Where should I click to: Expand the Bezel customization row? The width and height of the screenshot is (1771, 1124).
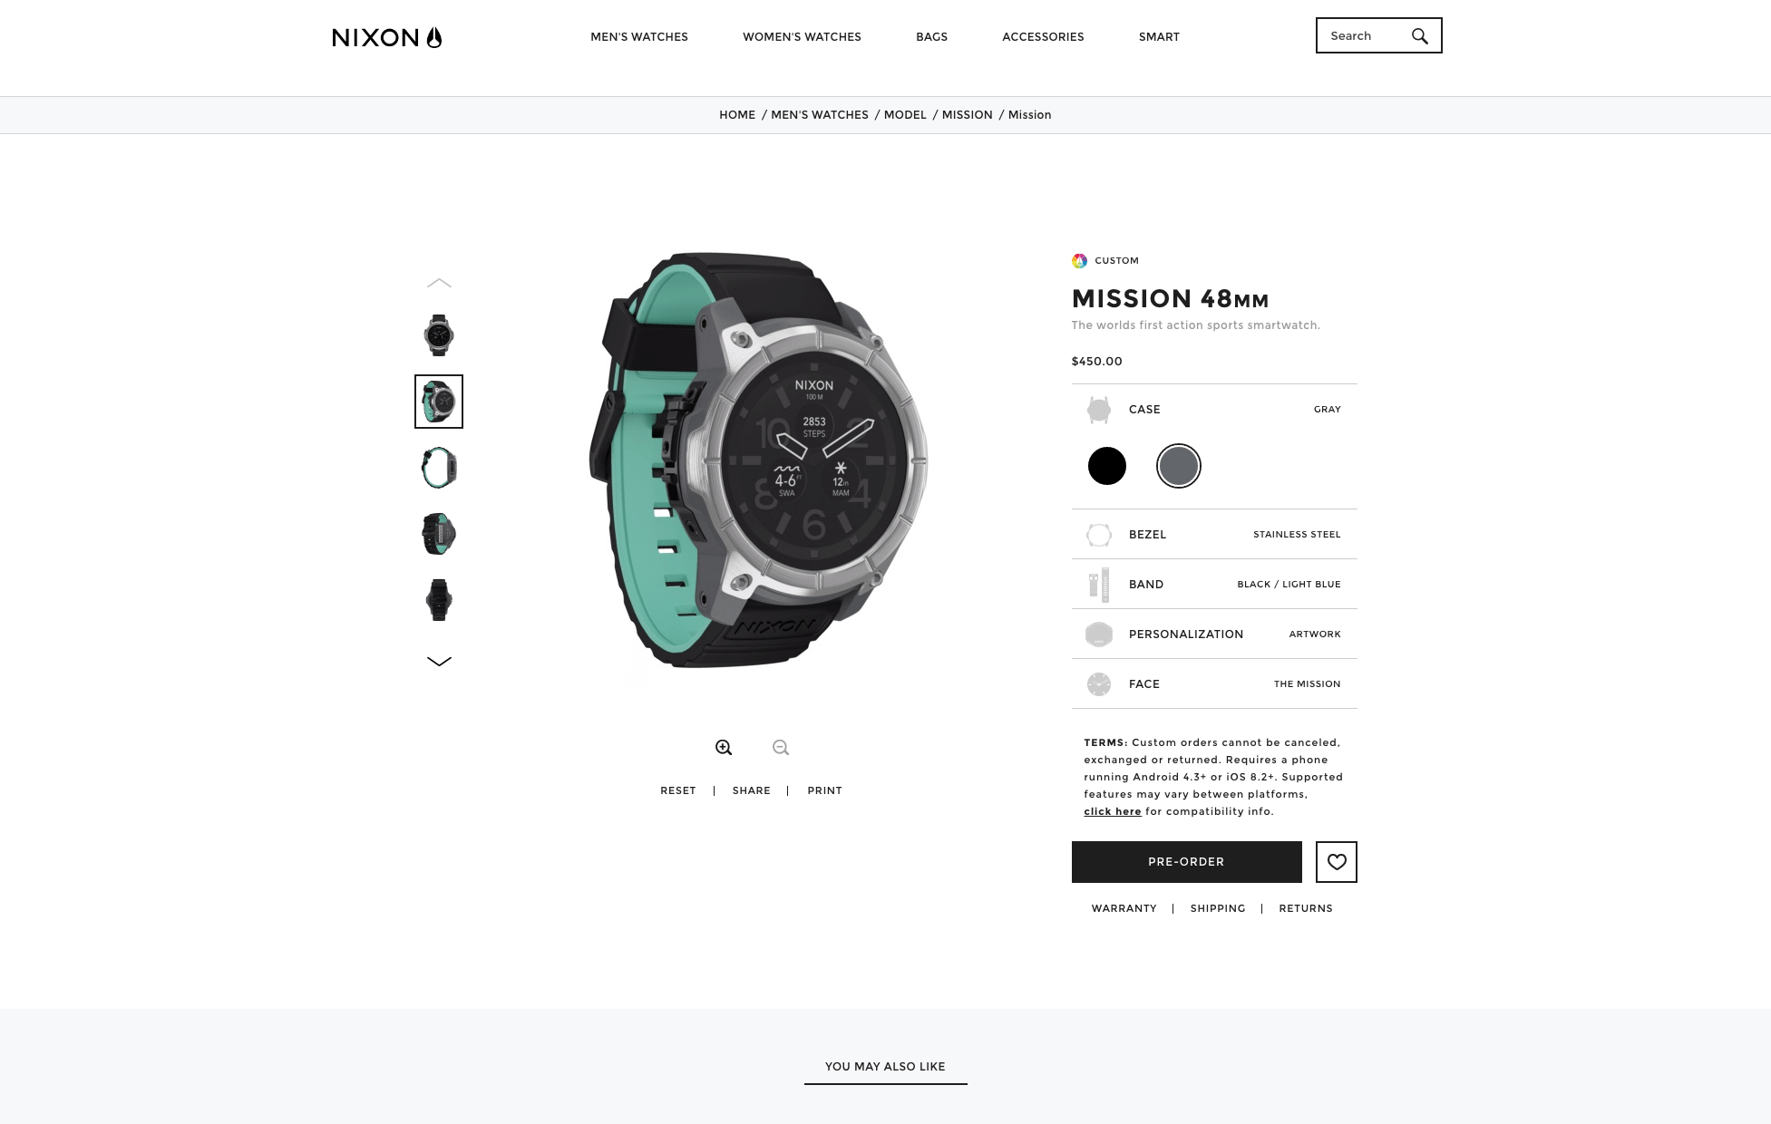(x=1214, y=535)
